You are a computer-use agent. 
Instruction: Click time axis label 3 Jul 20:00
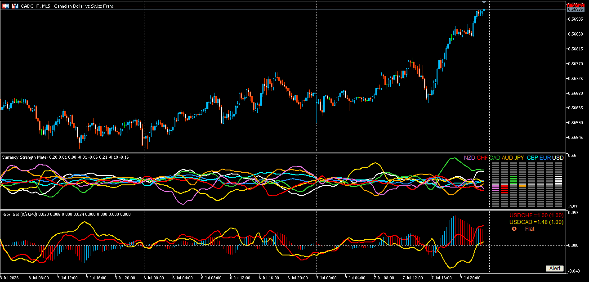125,278
